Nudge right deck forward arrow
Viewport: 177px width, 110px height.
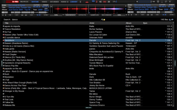132,15
